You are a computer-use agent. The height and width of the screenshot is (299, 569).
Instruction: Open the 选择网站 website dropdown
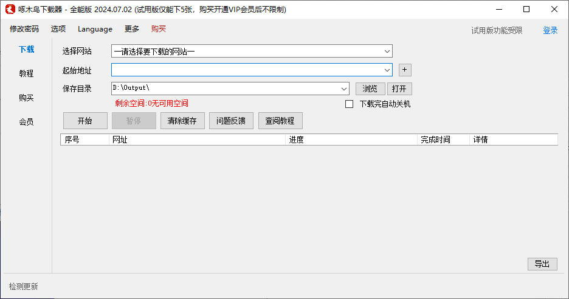(252, 52)
